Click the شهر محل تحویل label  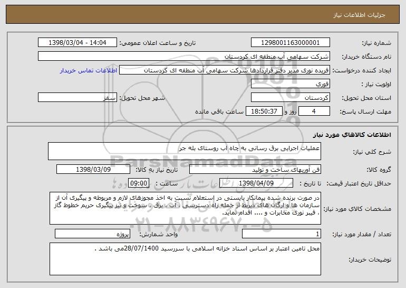(142, 98)
